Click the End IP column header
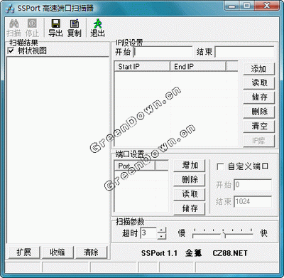The image size is (284, 278). click(x=198, y=66)
